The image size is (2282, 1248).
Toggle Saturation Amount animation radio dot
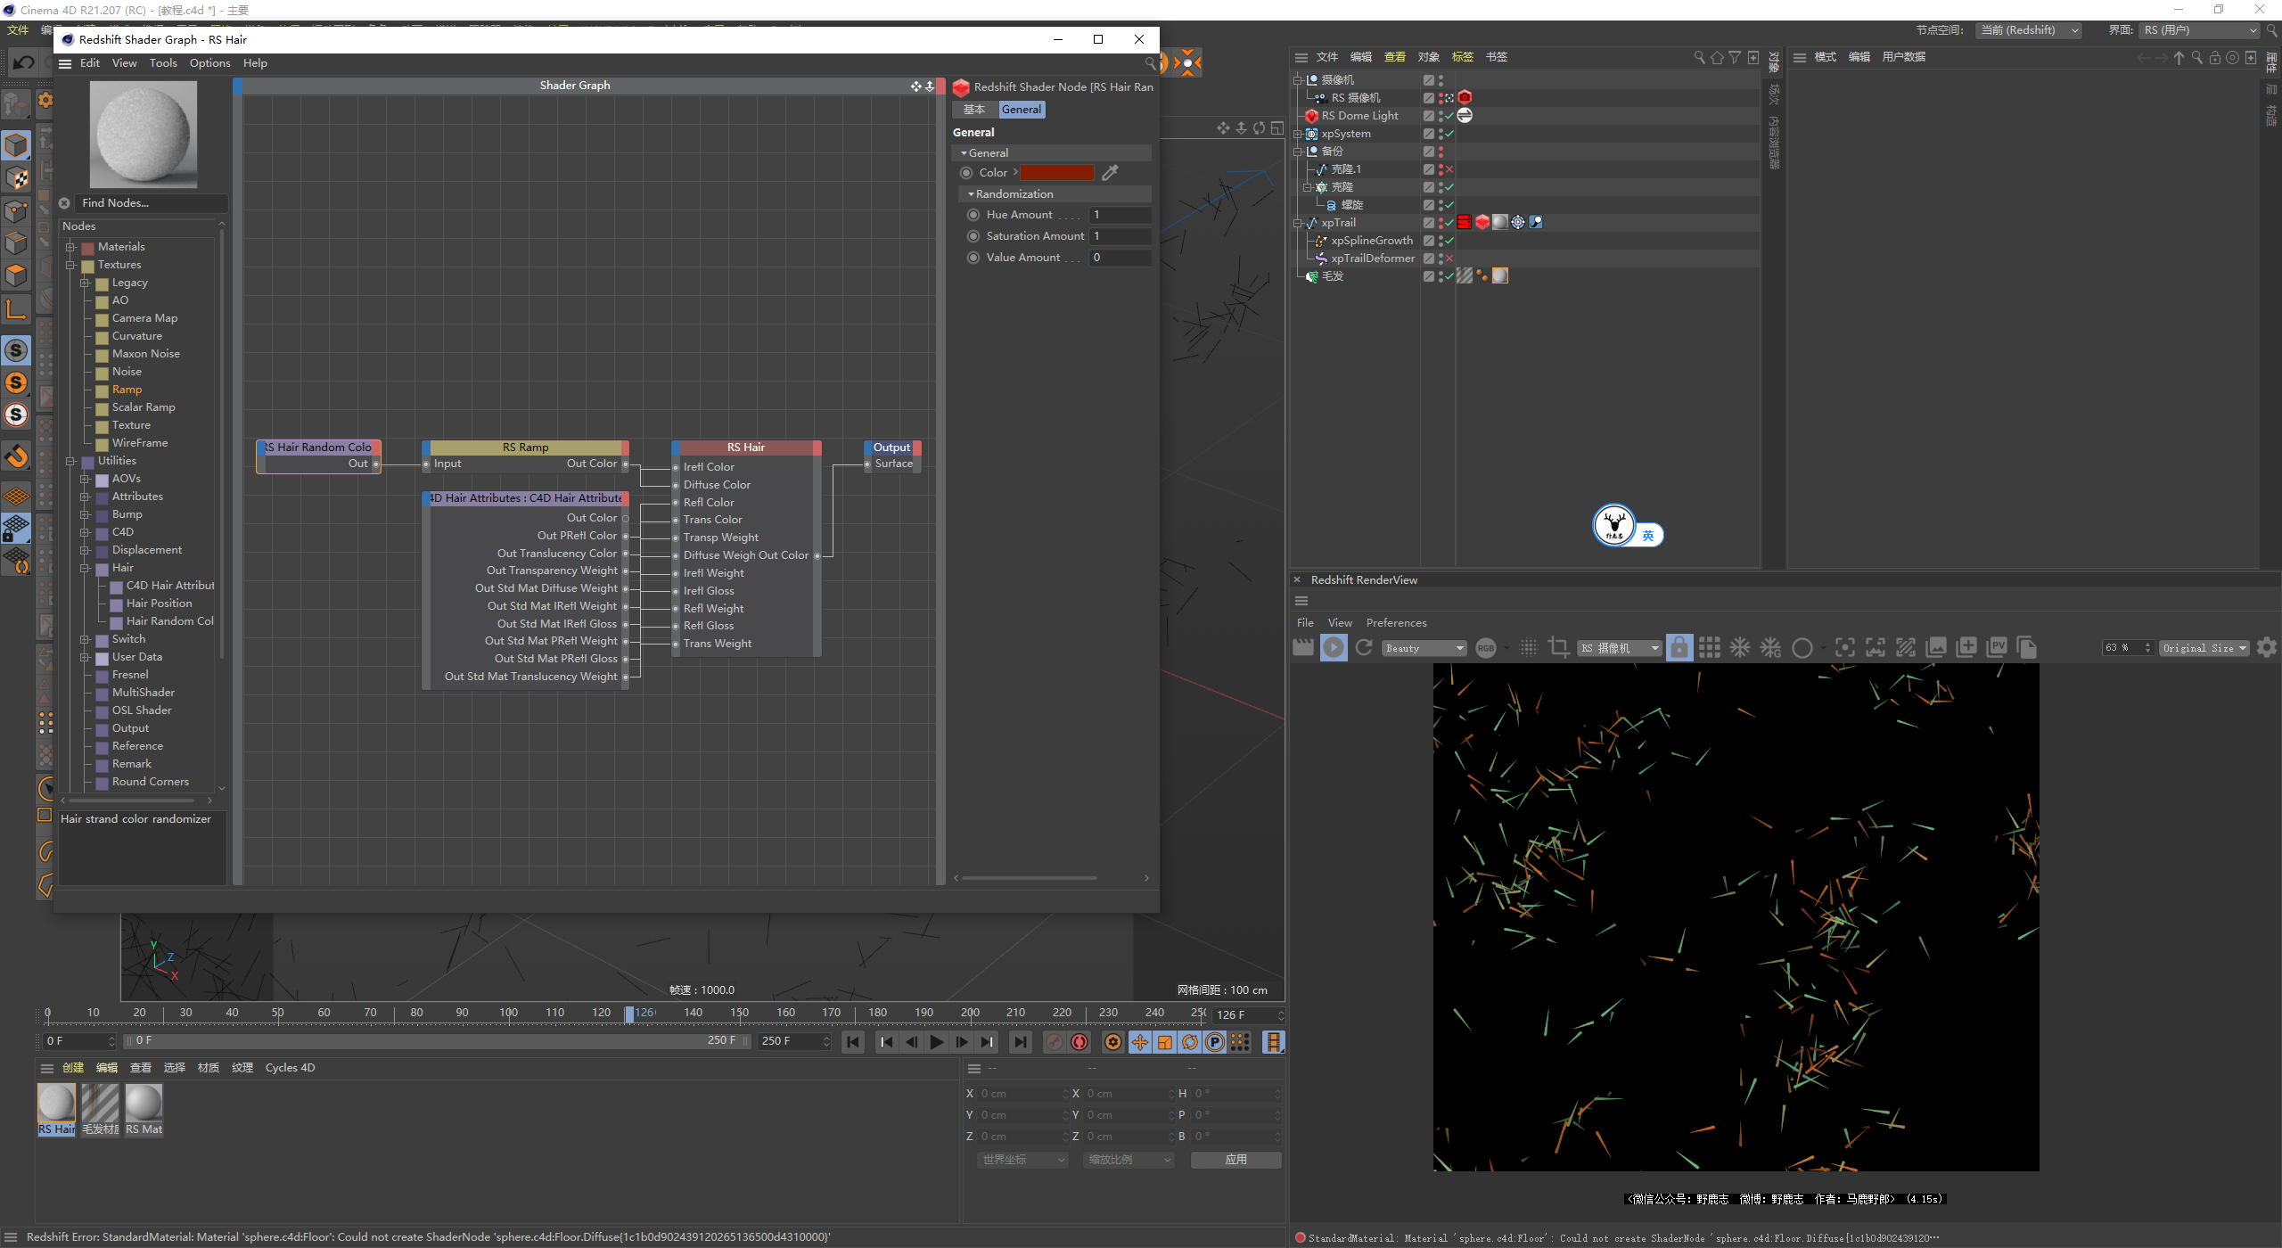click(x=973, y=236)
